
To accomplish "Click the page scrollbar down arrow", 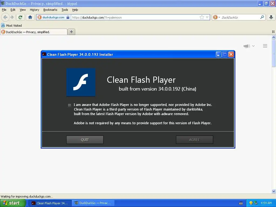I will tap(274, 191).
